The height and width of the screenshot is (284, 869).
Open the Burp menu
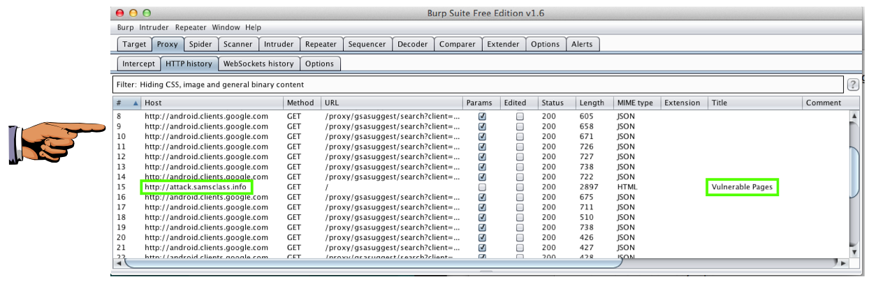point(125,27)
